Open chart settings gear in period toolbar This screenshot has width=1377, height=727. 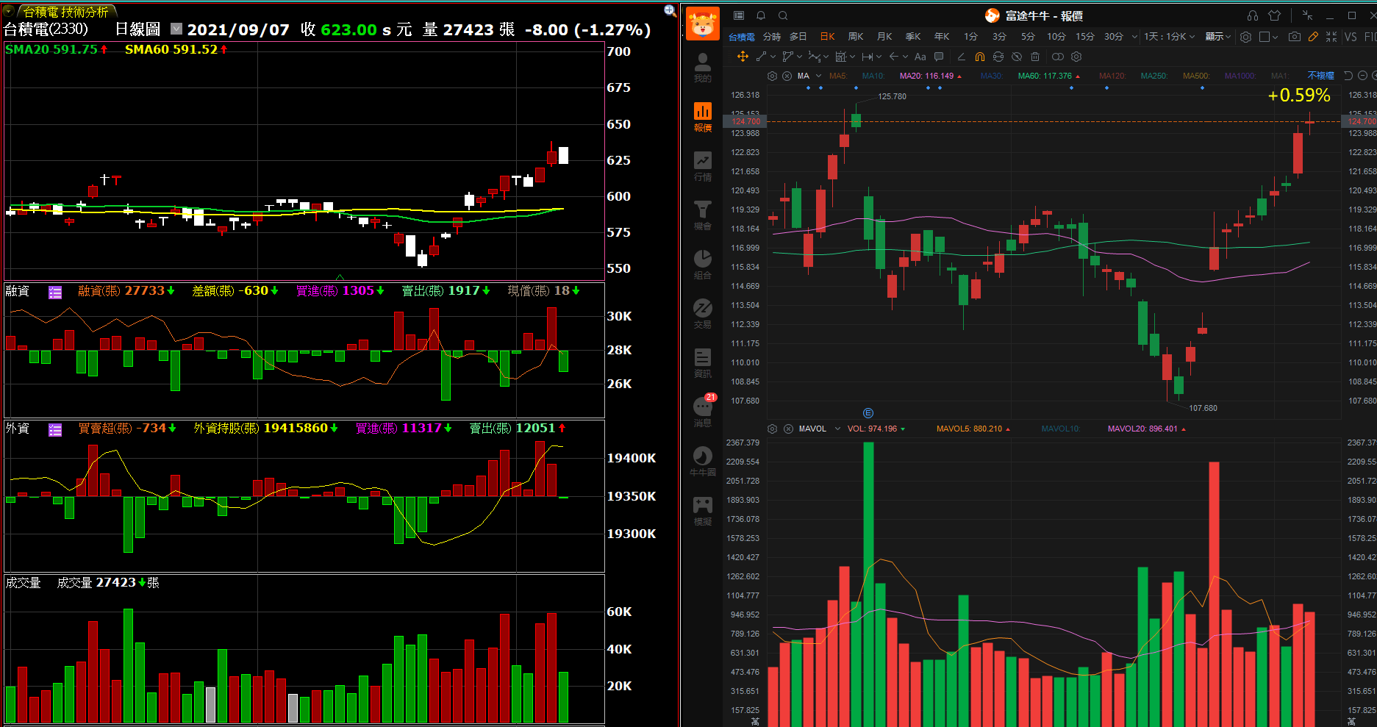(x=1245, y=37)
